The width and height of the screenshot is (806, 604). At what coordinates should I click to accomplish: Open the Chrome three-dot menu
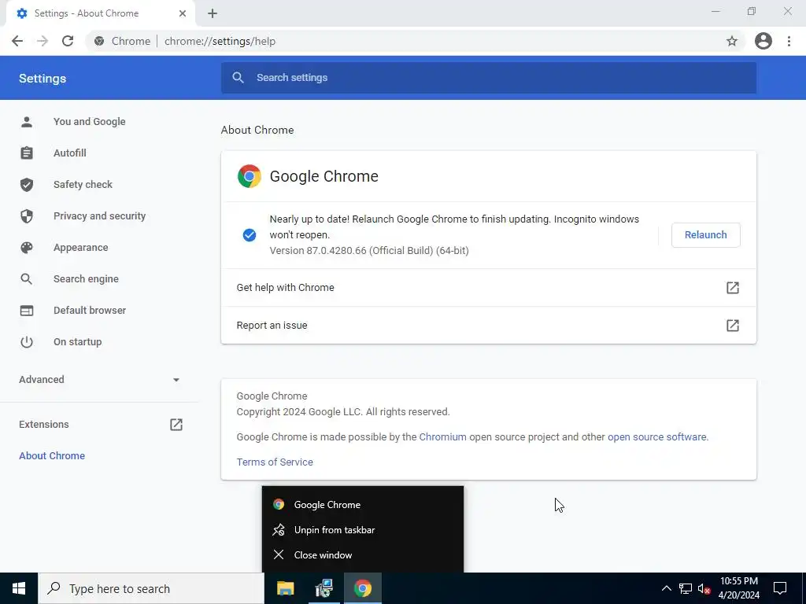coord(789,41)
